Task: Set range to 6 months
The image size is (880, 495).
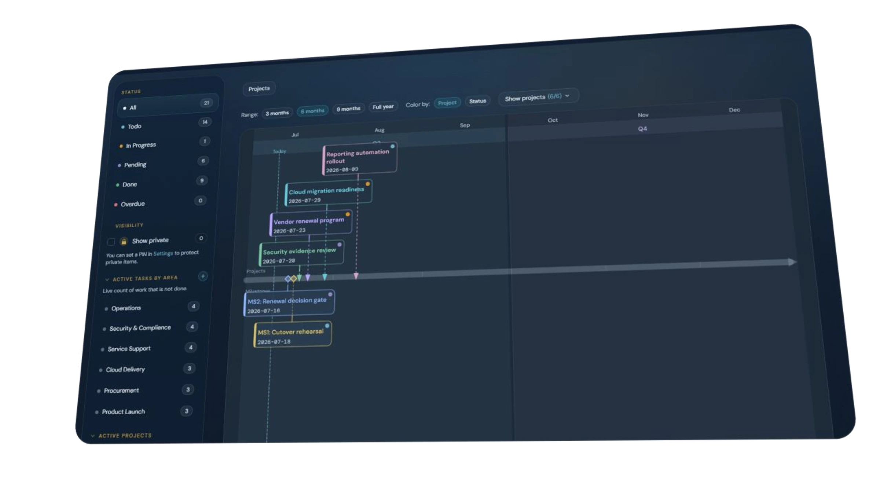Action: 312,111
